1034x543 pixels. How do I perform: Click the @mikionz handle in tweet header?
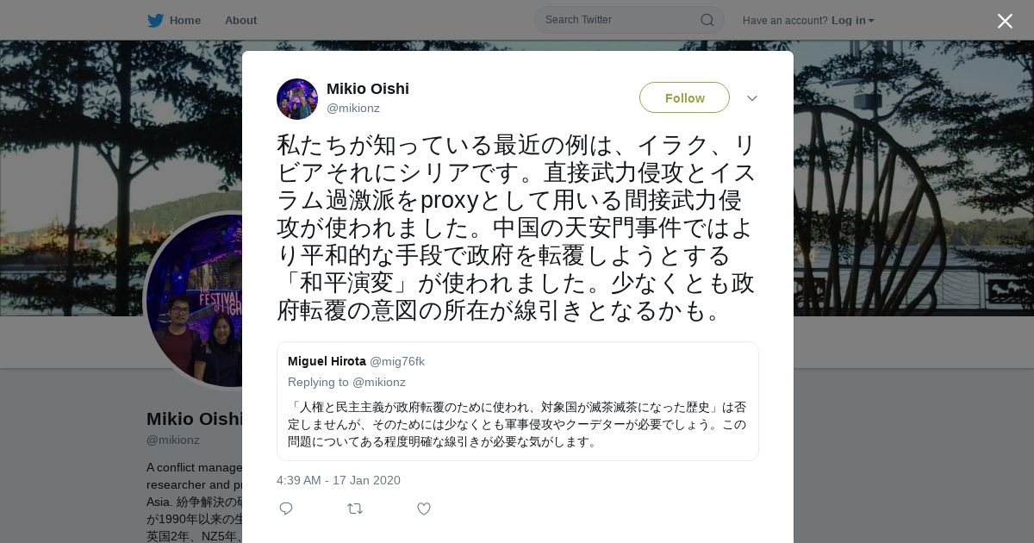353,108
